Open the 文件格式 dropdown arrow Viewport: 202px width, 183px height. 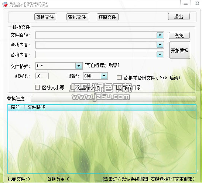pos(79,66)
